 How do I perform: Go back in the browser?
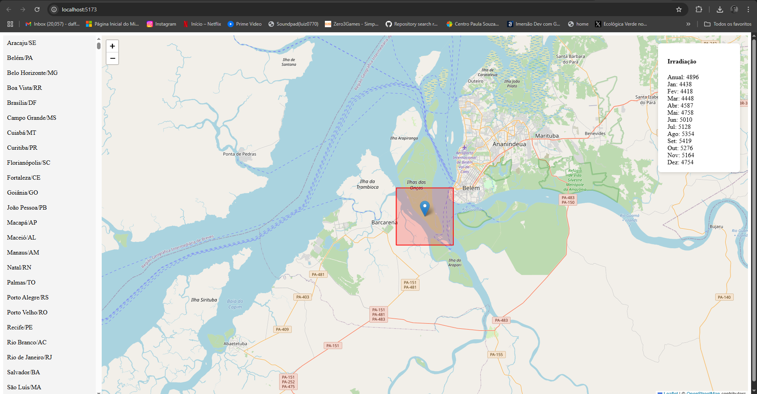9,9
